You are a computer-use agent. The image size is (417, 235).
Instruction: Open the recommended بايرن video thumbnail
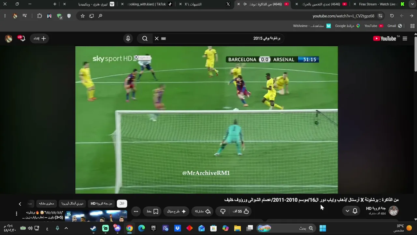point(96,216)
